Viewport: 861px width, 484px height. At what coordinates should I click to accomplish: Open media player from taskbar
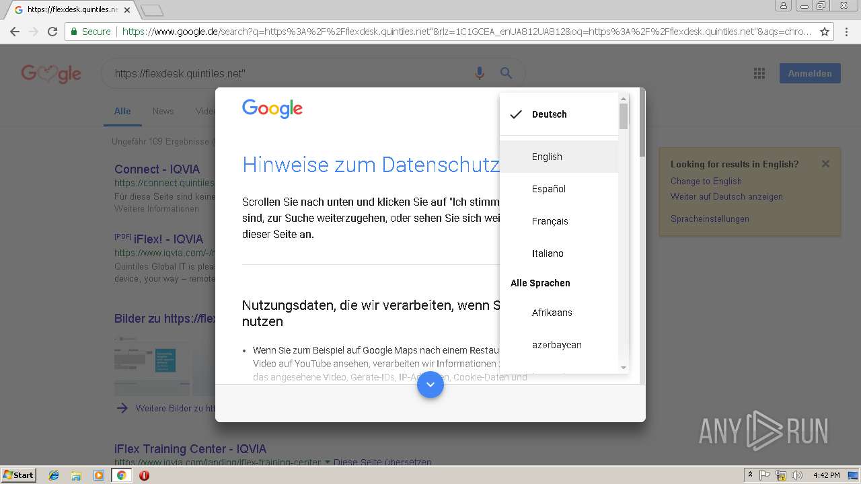99,475
